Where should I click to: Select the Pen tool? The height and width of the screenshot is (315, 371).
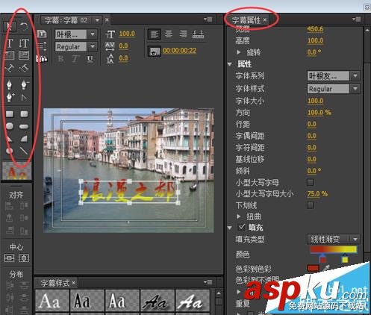pos(10,84)
